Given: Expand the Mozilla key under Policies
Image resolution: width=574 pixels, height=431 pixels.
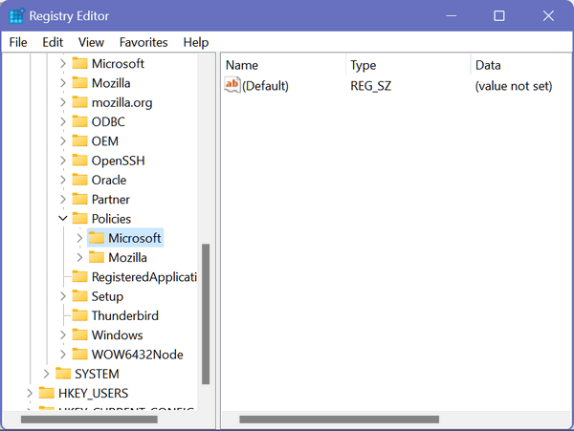Looking at the screenshot, I should 79,257.
